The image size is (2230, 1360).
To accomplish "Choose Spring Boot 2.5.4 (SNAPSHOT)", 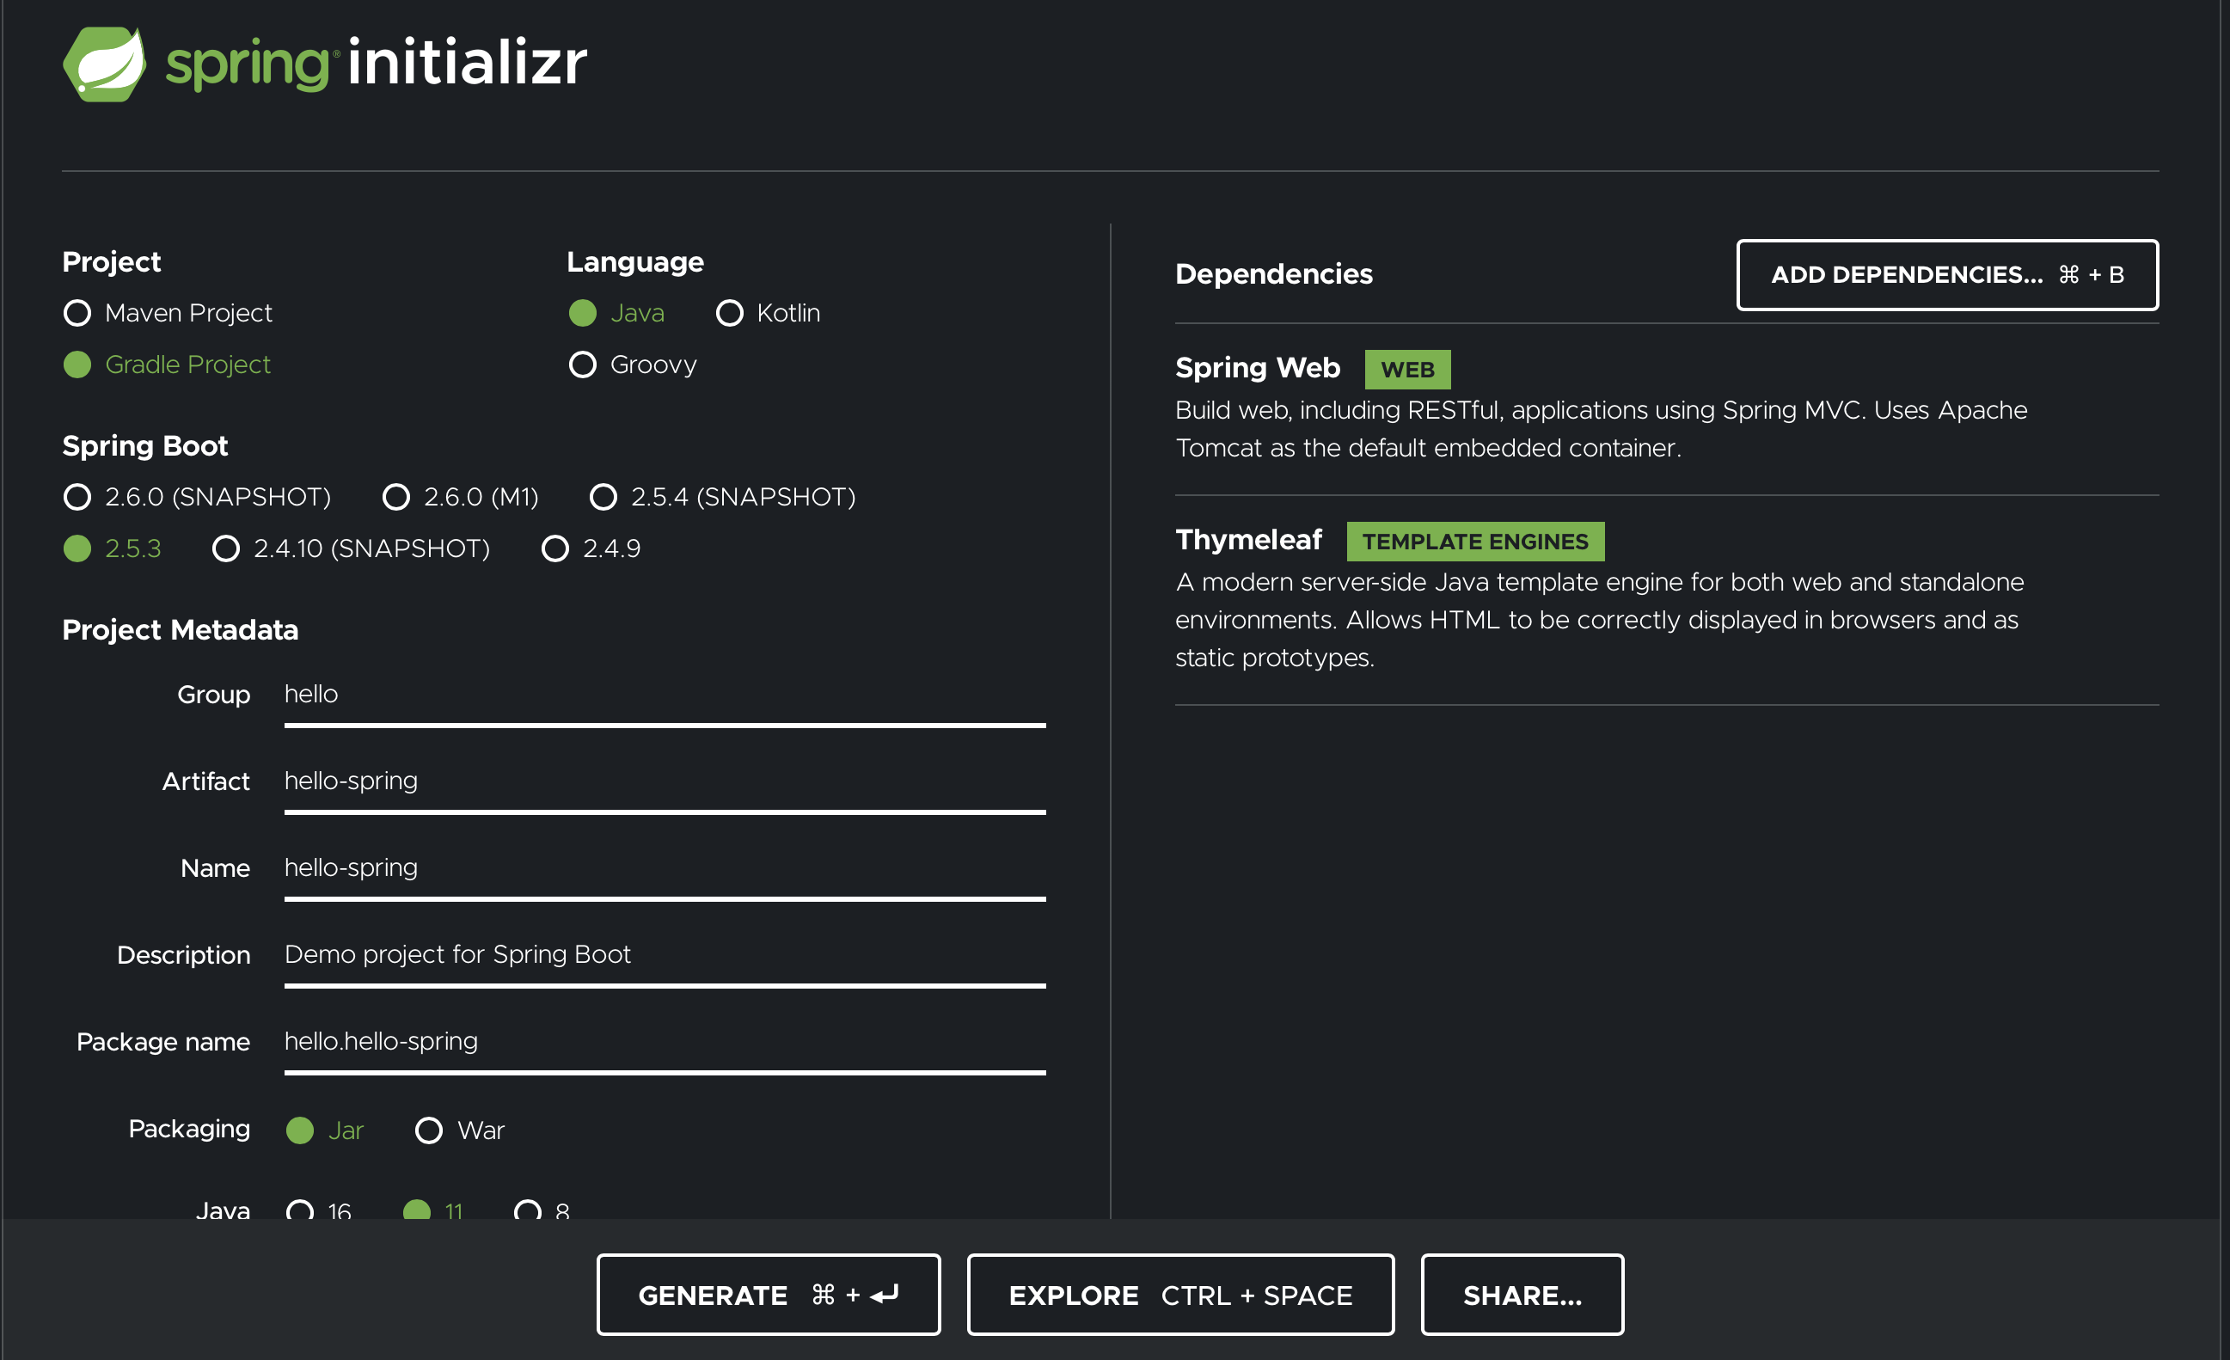I will [x=603, y=497].
